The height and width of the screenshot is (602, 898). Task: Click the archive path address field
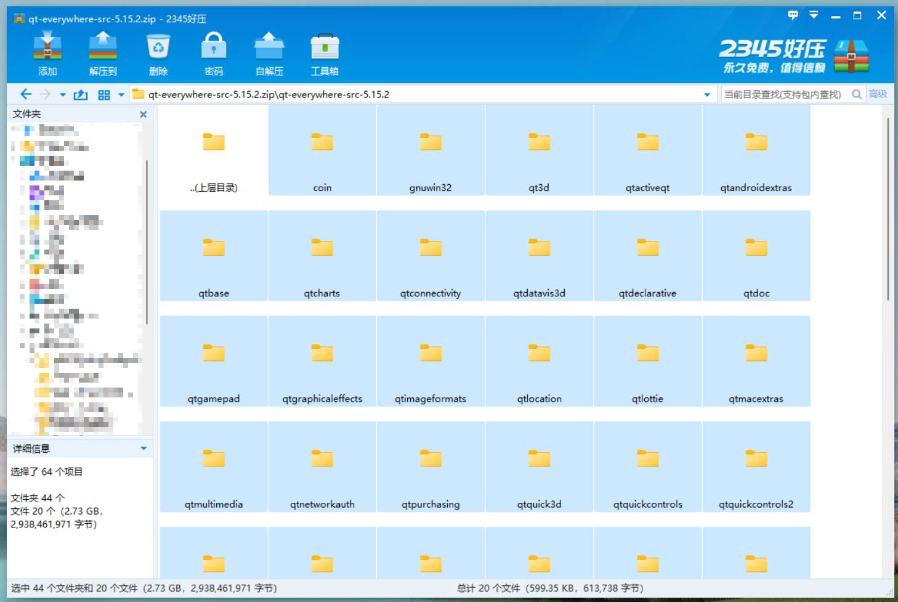(422, 94)
